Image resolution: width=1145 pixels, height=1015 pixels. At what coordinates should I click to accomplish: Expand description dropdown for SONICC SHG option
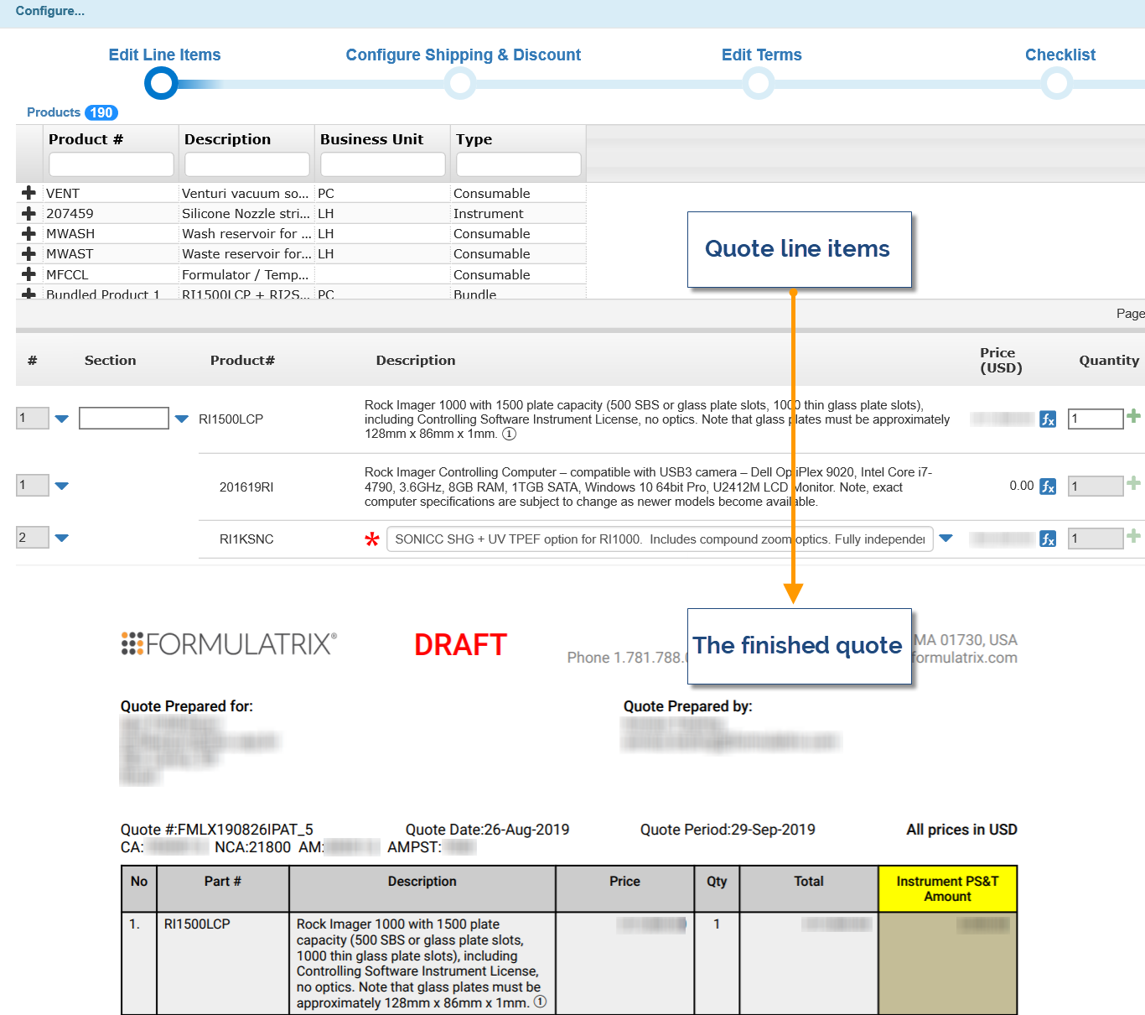(946, 539)
